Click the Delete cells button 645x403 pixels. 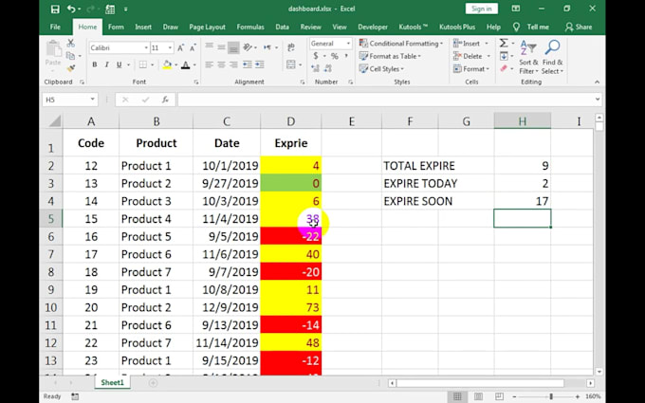471,56
